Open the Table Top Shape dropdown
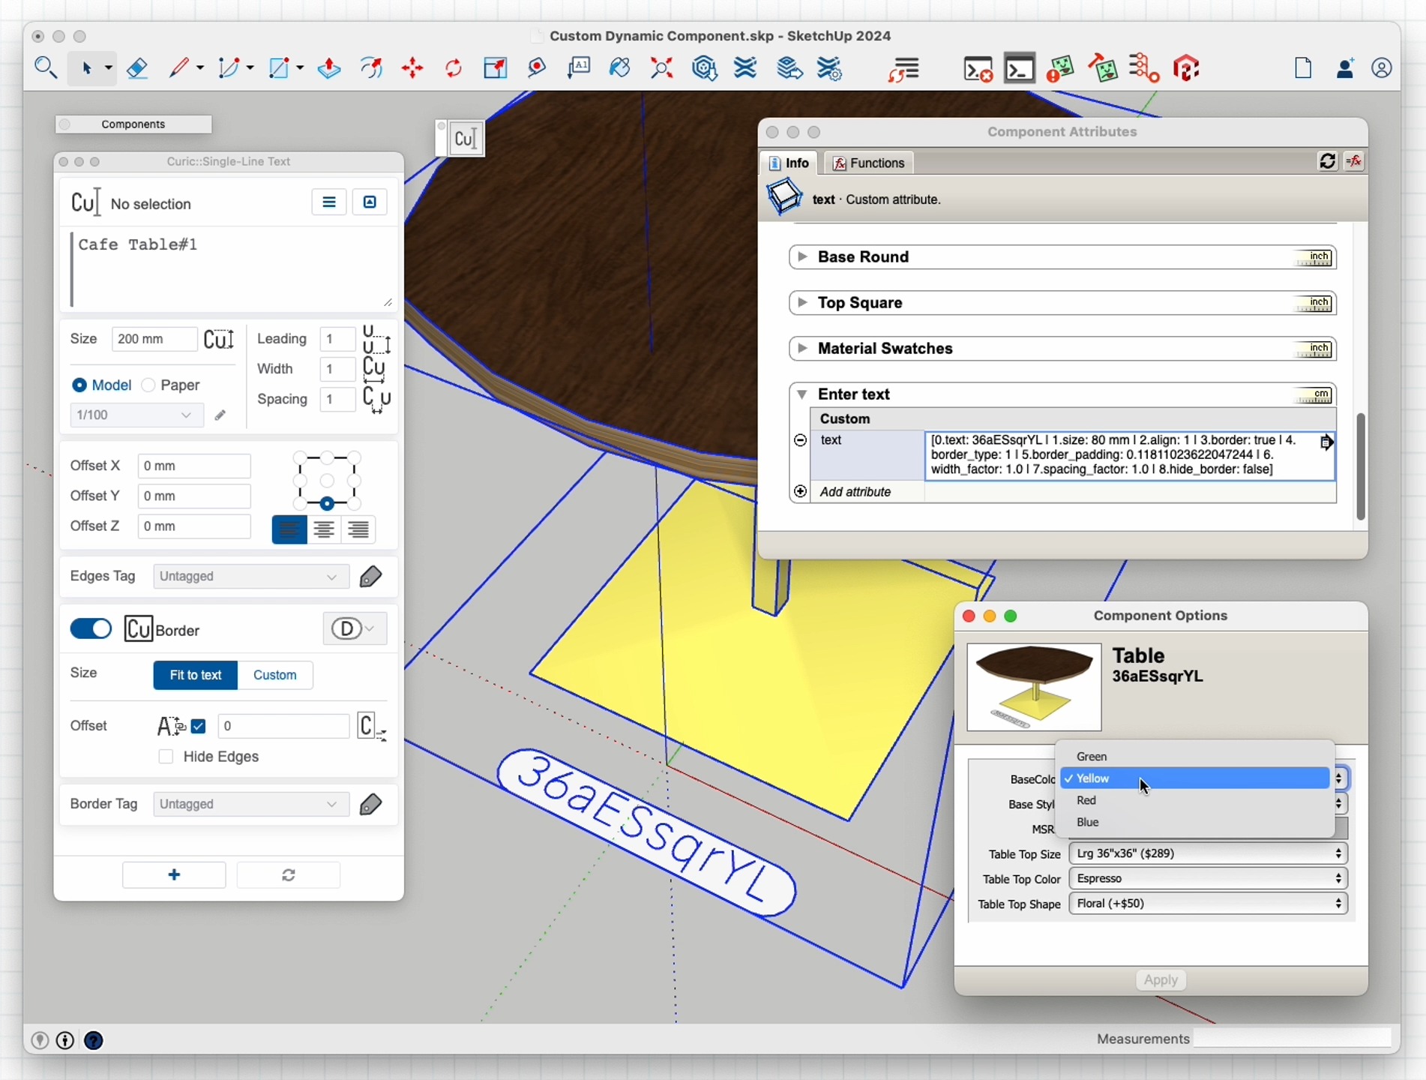1426x1080 pixels. 1209,904
